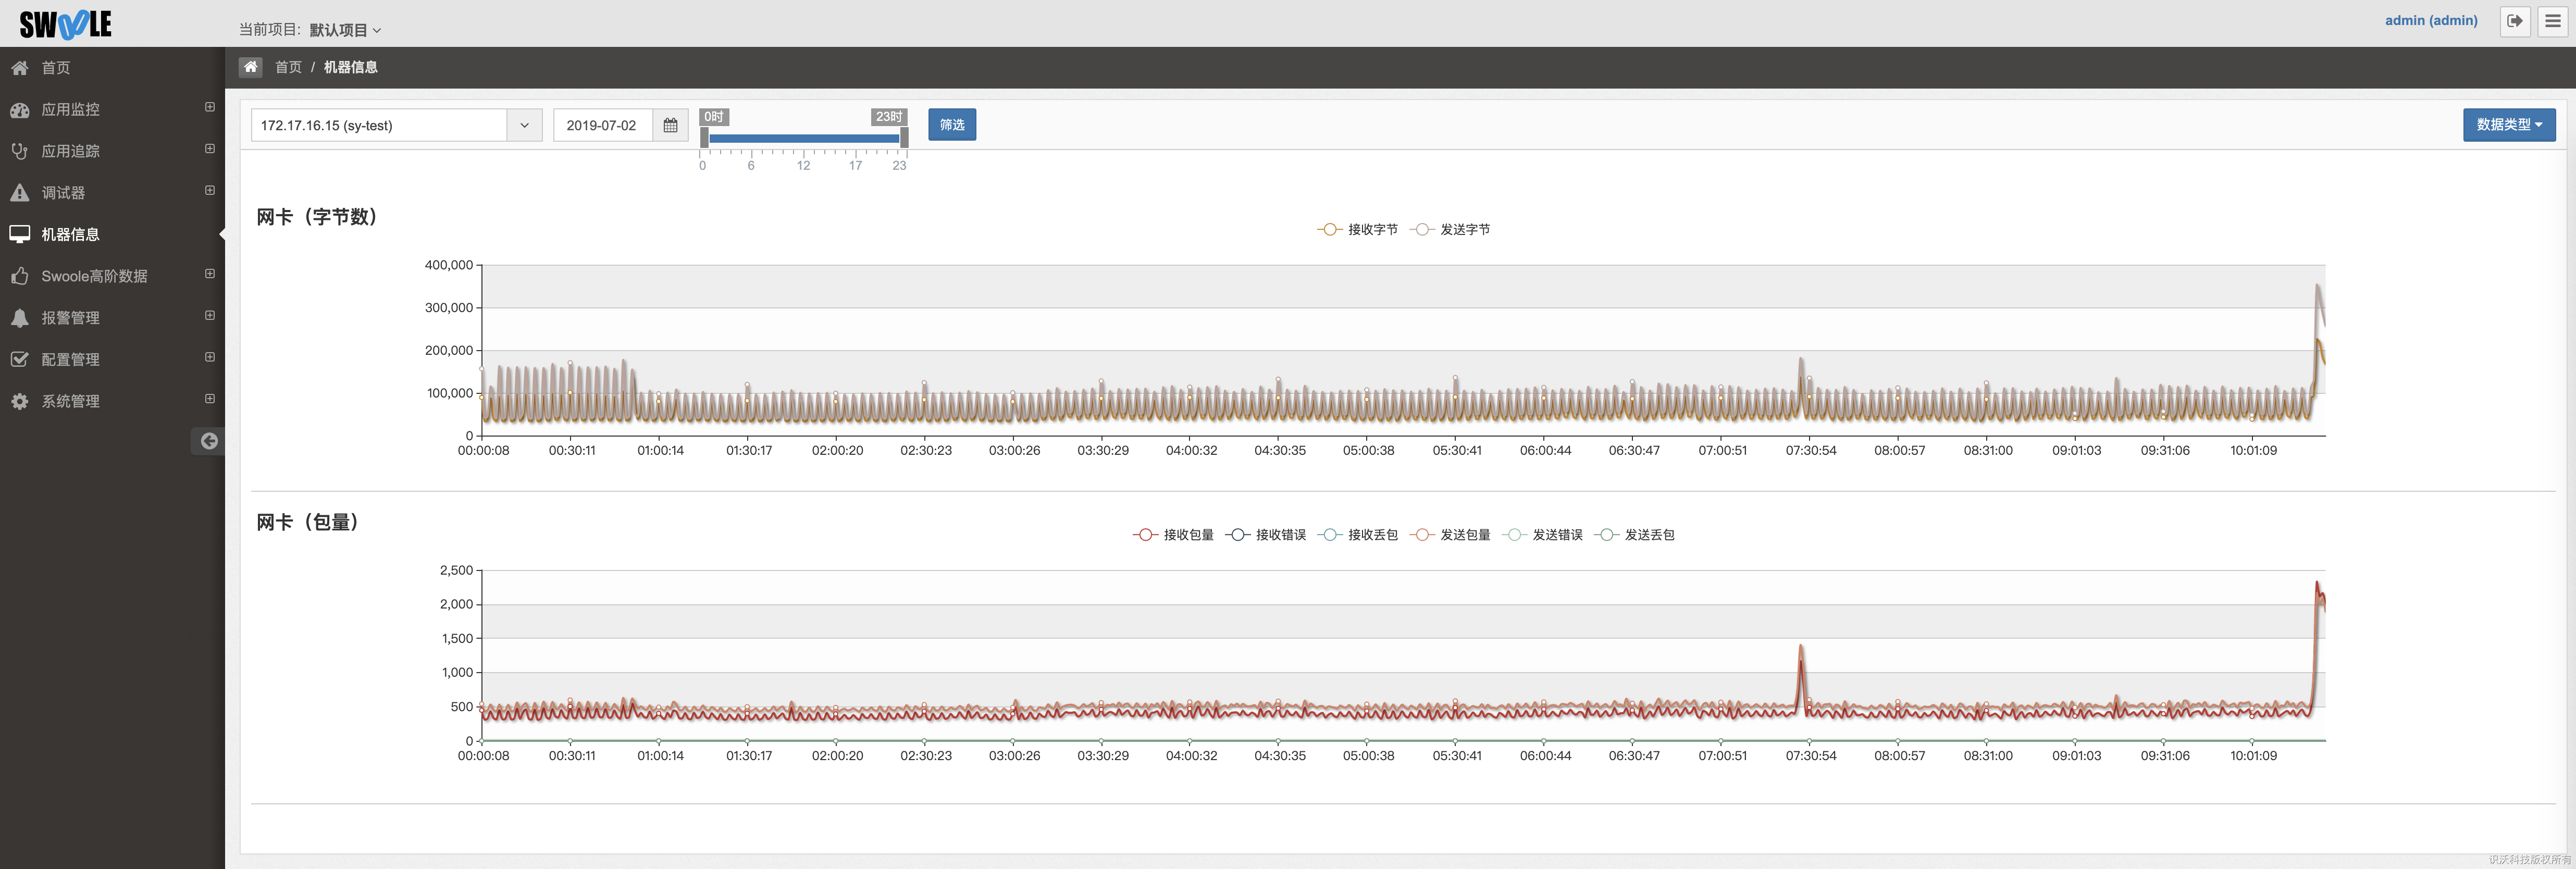
Task: Expand 配置管理 submenu plus icon
Action: point(210,357)
